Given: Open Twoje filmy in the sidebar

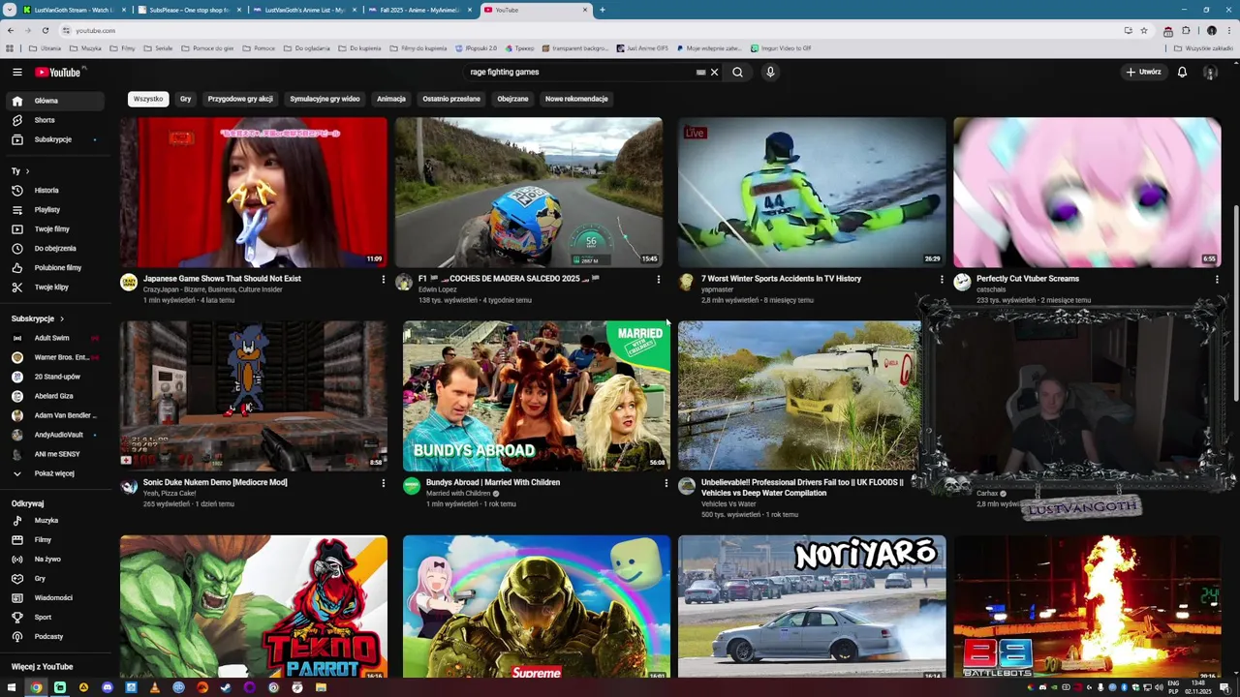Looking at the screenshot, I should [x=54, y=229].
